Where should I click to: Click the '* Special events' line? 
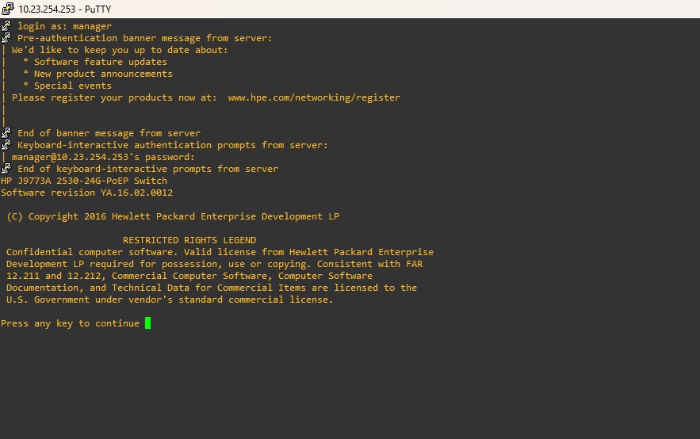[x=67, y=86]
